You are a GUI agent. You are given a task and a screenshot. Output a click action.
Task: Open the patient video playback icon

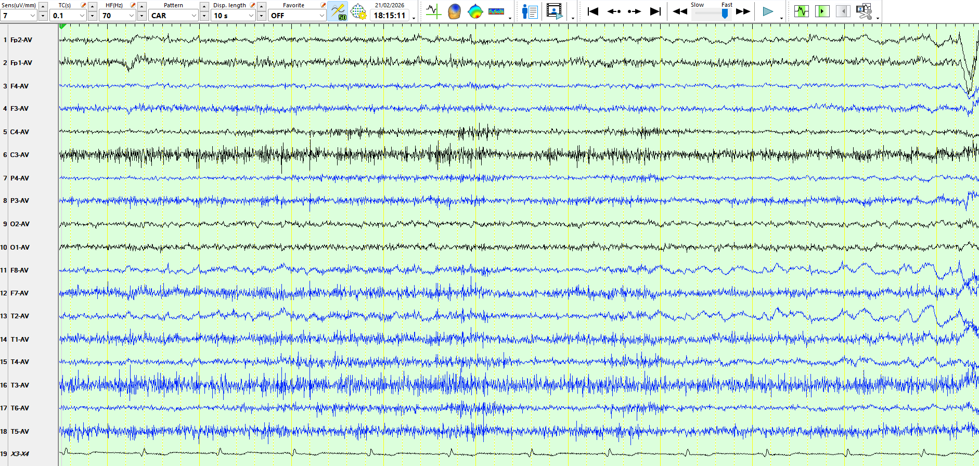click(555, 11)
